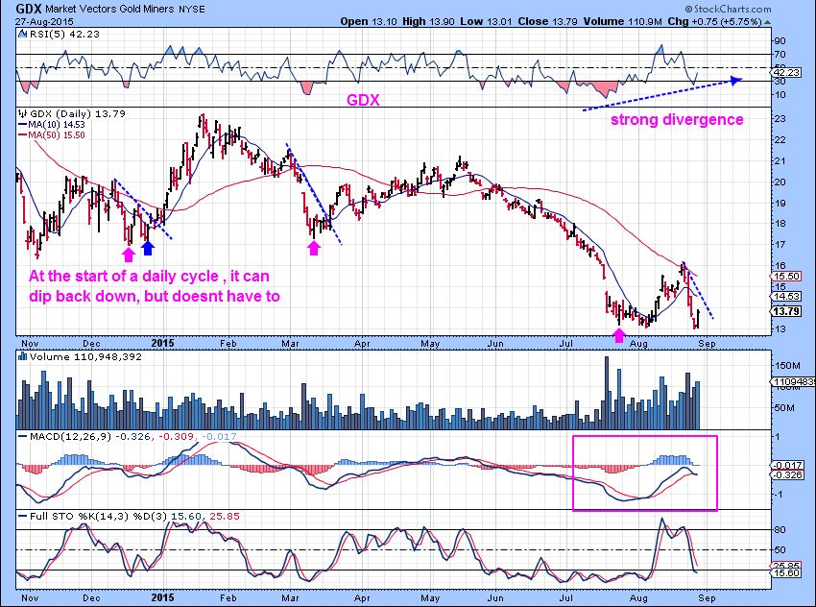The image size is (816, 607).
Task: Click the 15.60 stochastic tag on right axis
Action: tap(786, 573)
